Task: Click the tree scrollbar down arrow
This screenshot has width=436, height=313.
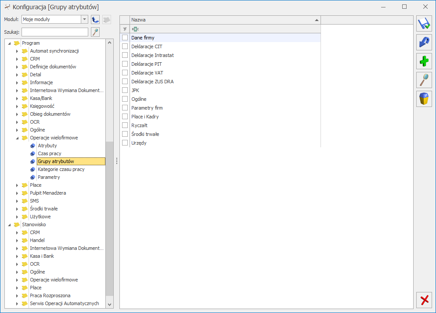Action: (110, 304)
